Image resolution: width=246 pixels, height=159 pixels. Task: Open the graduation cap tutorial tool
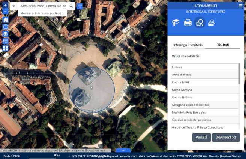pos(176,22)
